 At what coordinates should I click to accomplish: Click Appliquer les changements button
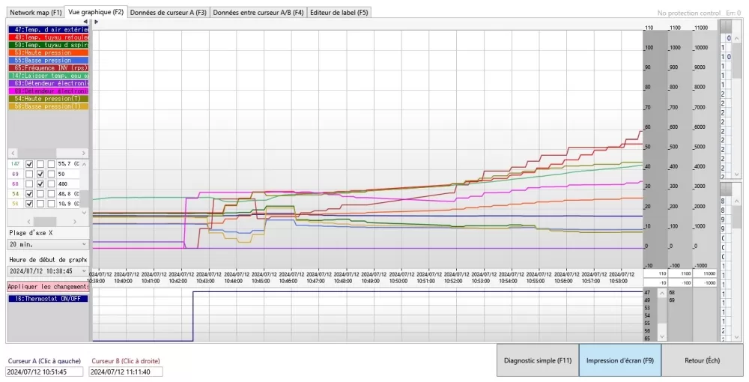pyautogui.click(x=48, y=287)
